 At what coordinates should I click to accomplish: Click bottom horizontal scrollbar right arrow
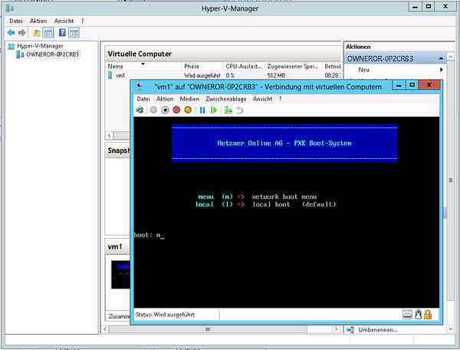tap(337, 329)
